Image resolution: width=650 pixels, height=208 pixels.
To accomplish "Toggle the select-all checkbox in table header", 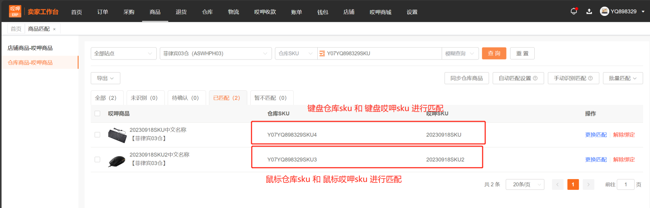I will pyautogui.click(x=97, y=113).
